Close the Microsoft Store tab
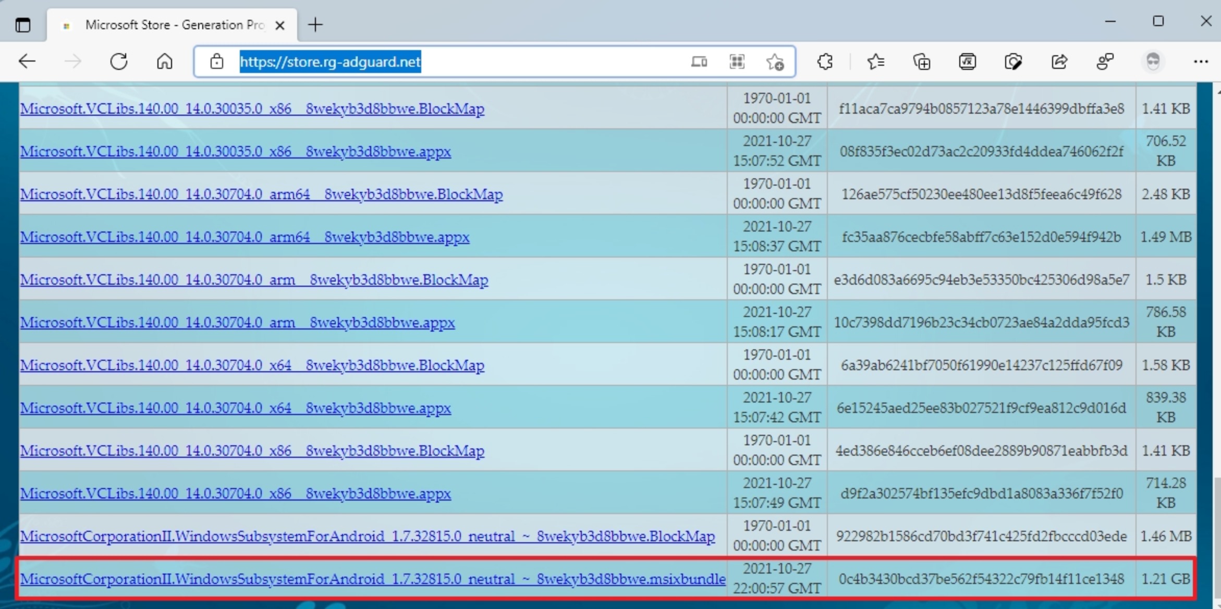Image resolution: width=1221 pixels, height=609 pixels. pyautogui.click(x=279, y=25)
